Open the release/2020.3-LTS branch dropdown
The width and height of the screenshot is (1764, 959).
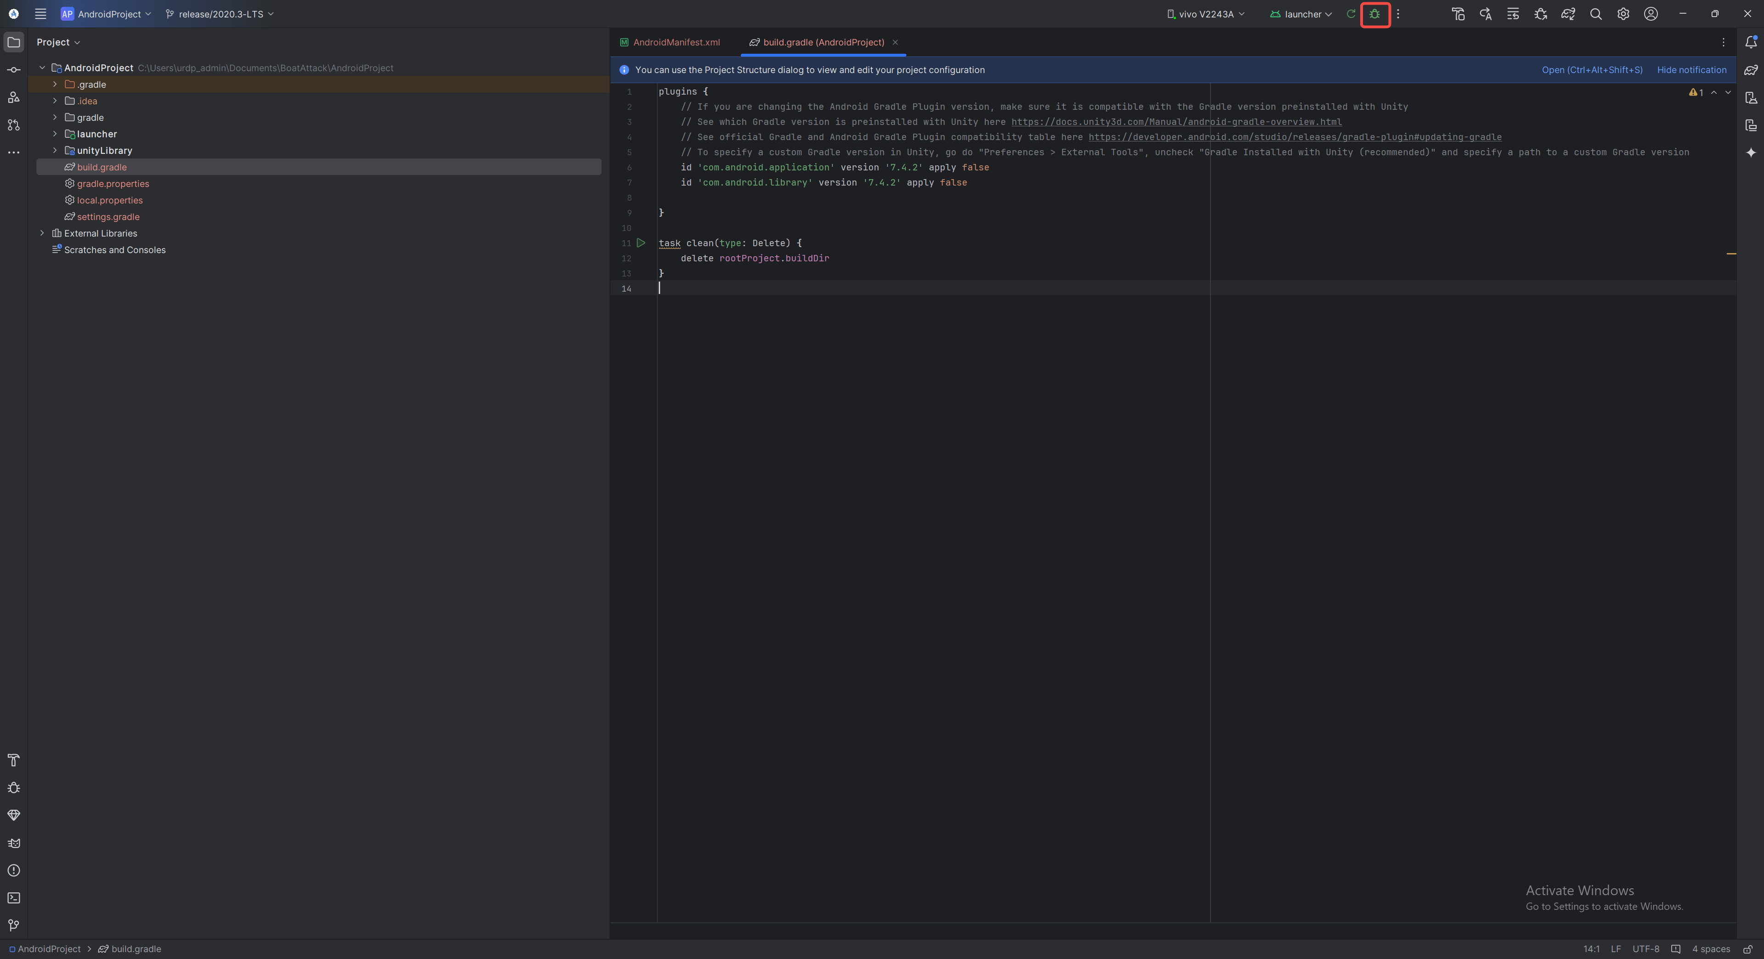(x=220, y=14)
